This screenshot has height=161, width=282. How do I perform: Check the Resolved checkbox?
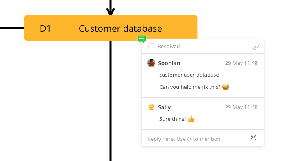click(151, 47)
